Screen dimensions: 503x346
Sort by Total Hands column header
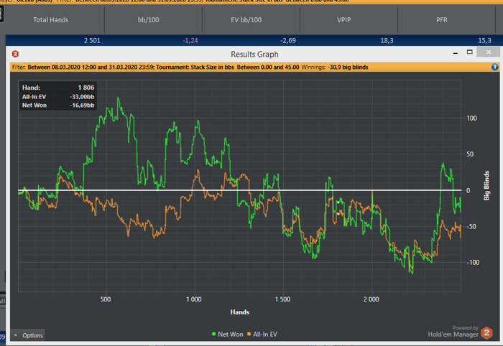(51, 20)
